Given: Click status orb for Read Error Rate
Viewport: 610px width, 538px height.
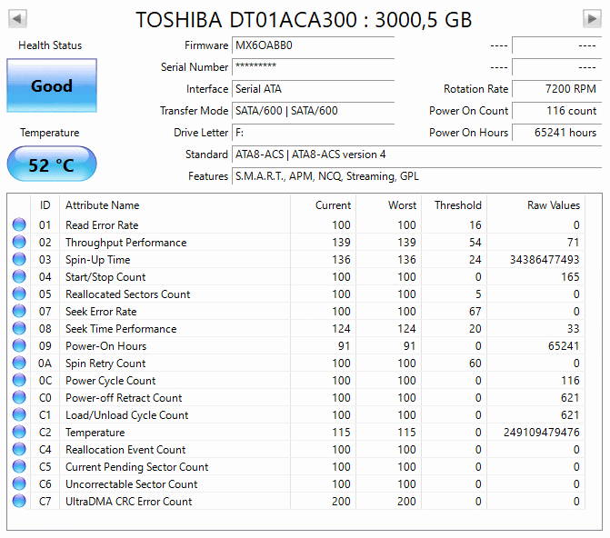Looking at the screenshot, I should tap(19, 224).
